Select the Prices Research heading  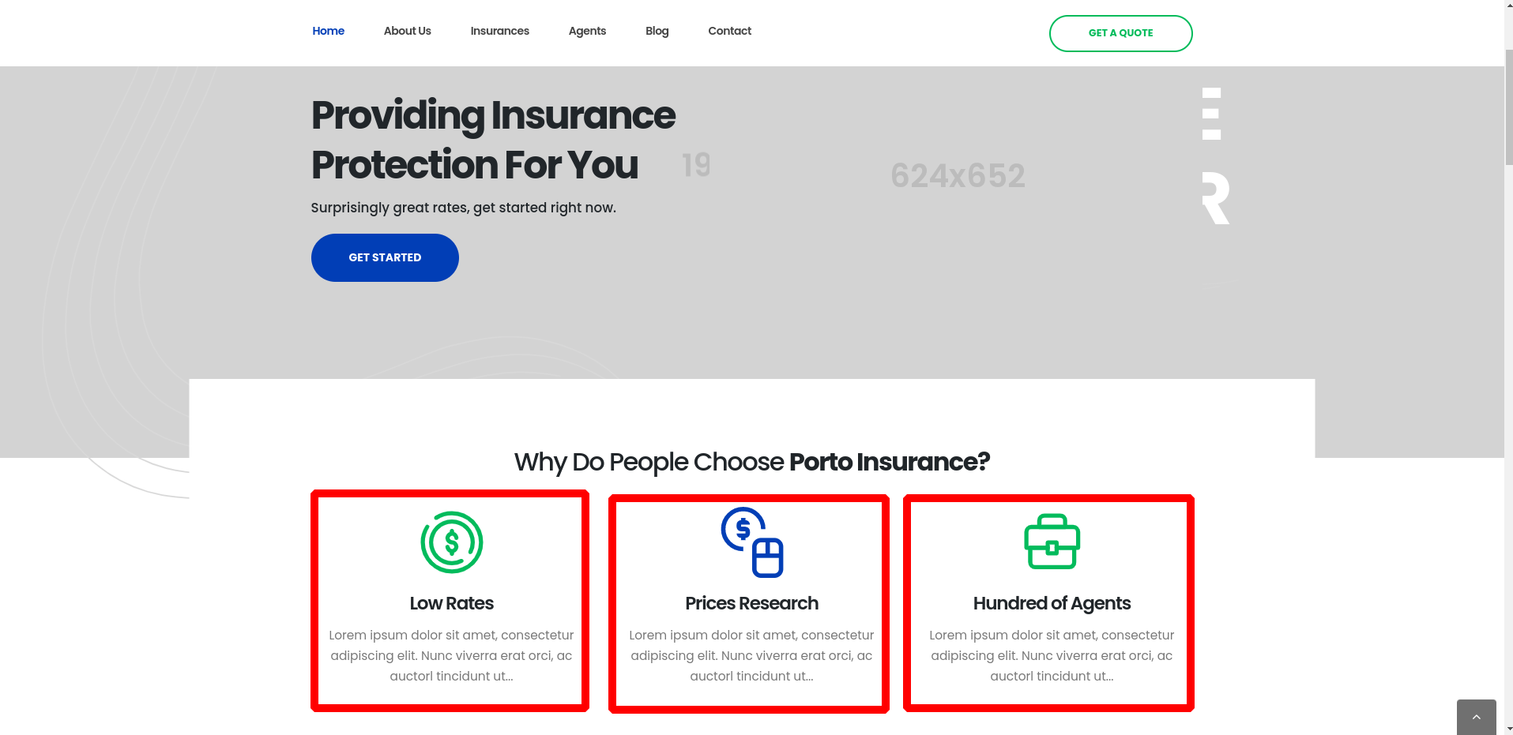click(x=751, y=603)
